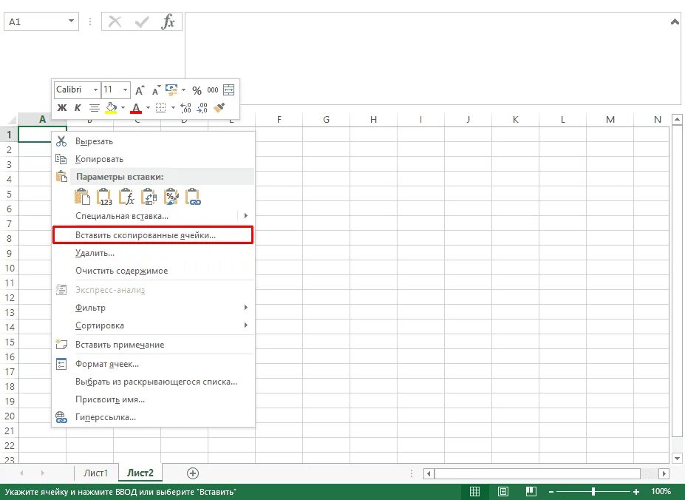The height and width of the screenshot is (500, 685).
Task: Add a new sheet with plus button
Action: click(x=193, y=473)
